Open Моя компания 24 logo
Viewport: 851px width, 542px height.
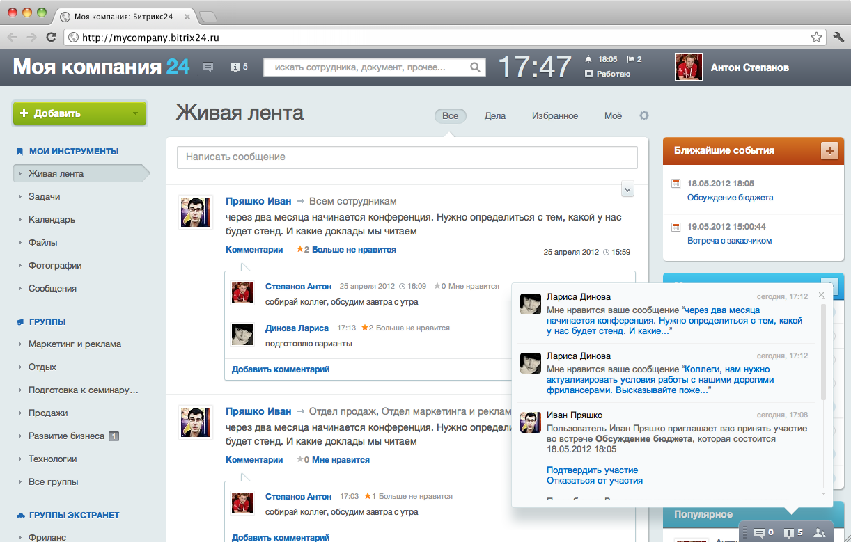point(102,67)
